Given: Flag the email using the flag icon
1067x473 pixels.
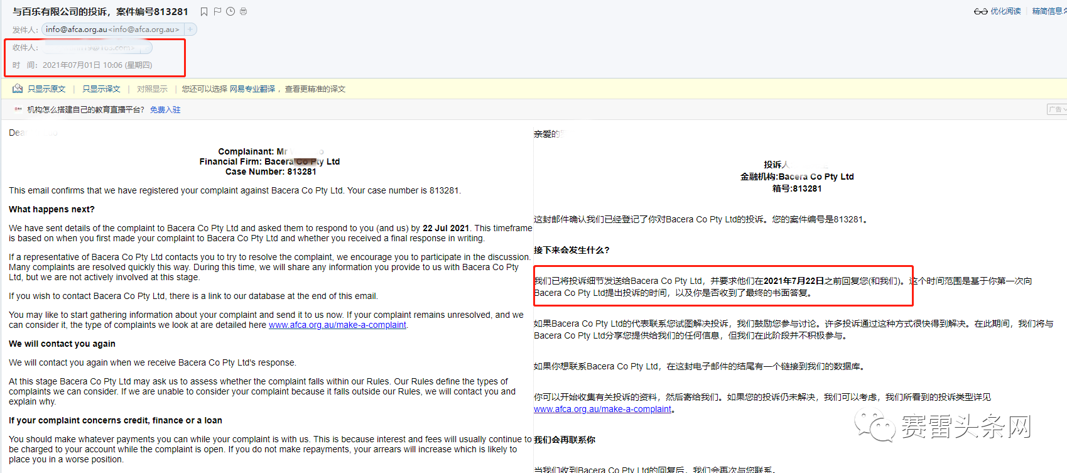Looking at the screenshot, I should pos(217,11).
